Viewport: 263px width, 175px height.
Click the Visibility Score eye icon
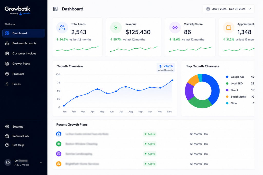[x=175, y=27]
